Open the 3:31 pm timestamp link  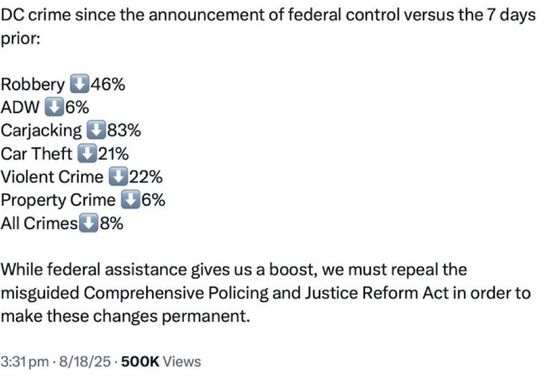pyautogui.click(x=24, y=361)
